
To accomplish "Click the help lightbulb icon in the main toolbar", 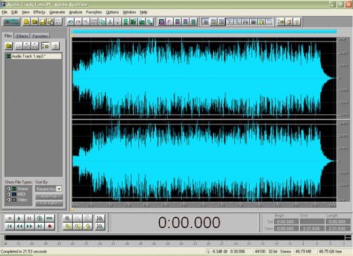I will [x=297, y=22].
